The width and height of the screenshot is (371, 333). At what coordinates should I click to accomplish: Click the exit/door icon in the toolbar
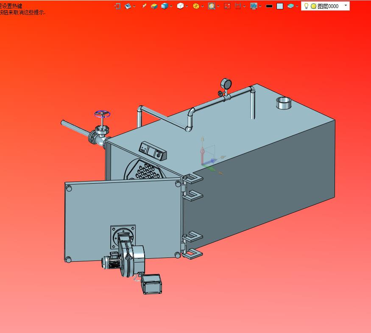[117, 6]
